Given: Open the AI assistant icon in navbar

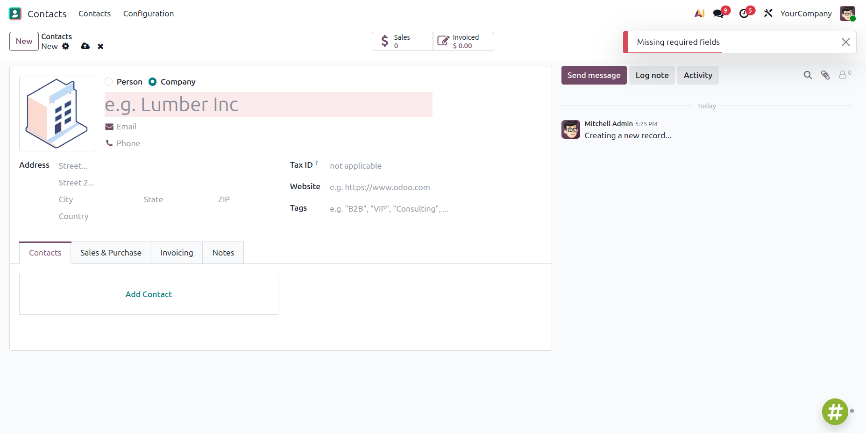Looking at the screenshot, I should (699, 14).
